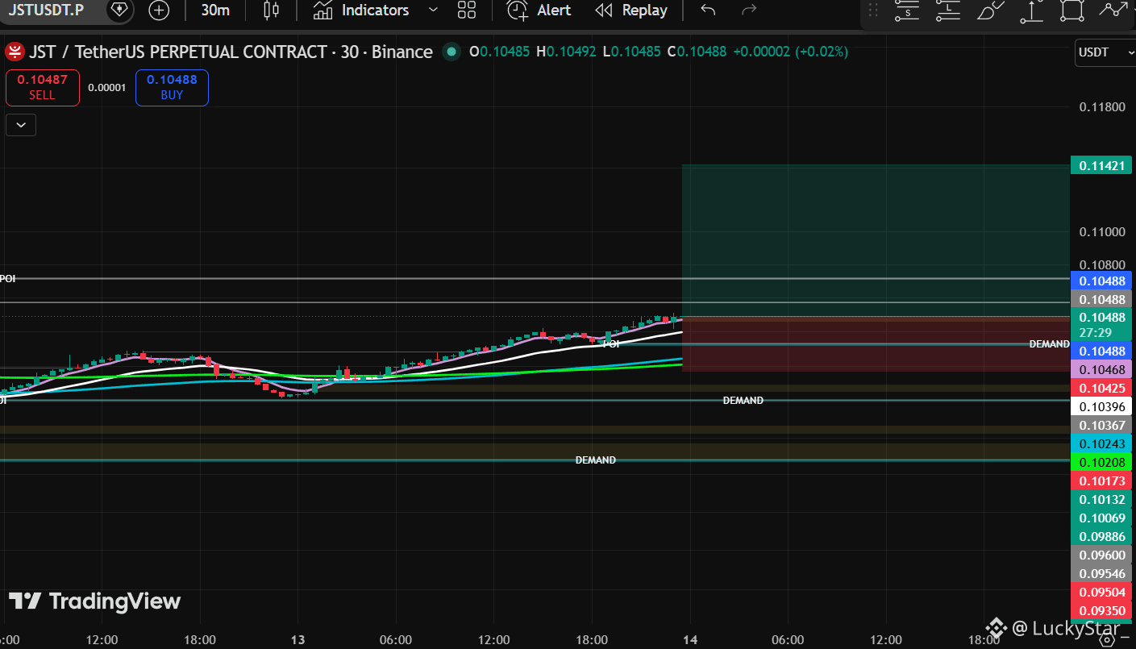This screenshot has width=1136, height=649.
Task: Open the 30m interval selector
Action: 215,10
